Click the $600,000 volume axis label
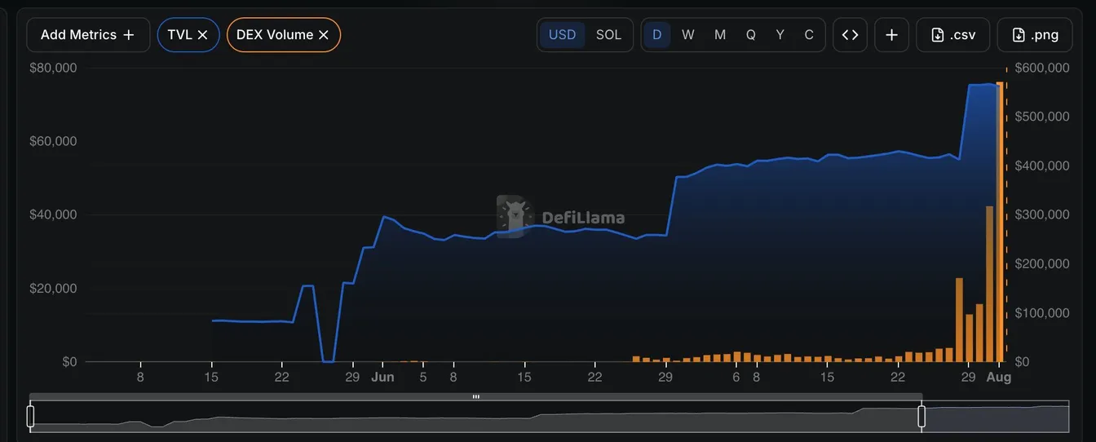Viewport: 1096px width, 442px height. (x=1042, y=69)
